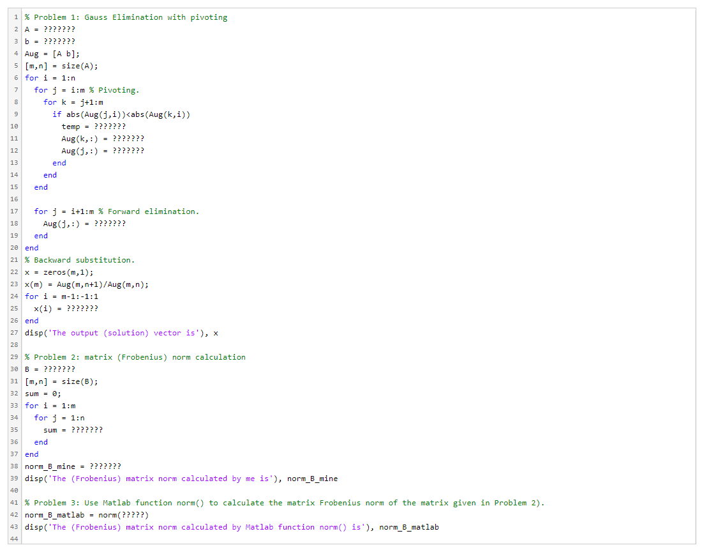The width and height of the screenshot is (704, 552).
Task: Click the line 'x(m) = Aug(m,n+1)/Aug(m,n);'
Action: [87, 284]
